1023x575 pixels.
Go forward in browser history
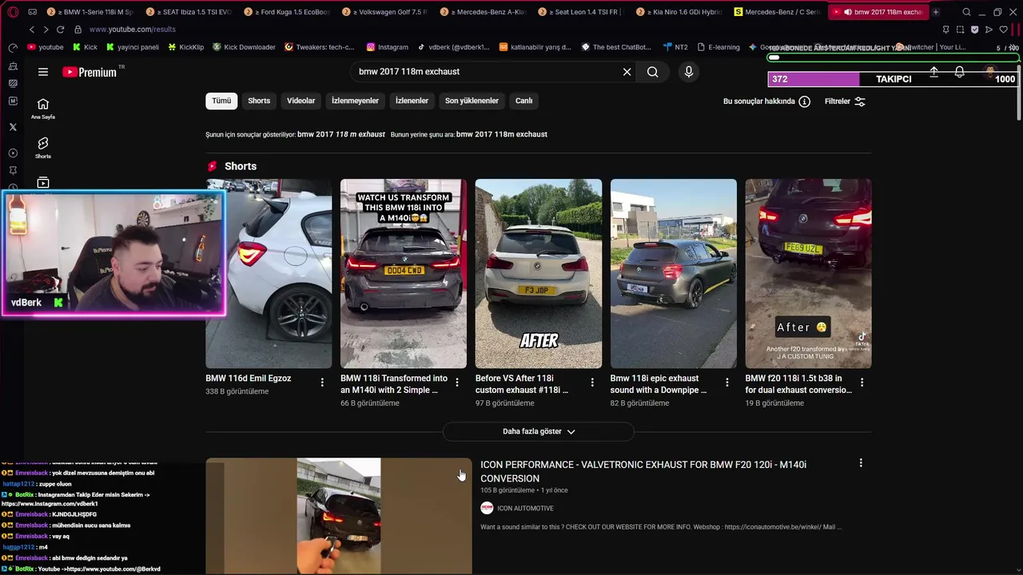pos(46,30)
